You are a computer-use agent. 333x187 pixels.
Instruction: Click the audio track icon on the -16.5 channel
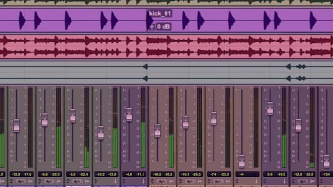(171, 181)
